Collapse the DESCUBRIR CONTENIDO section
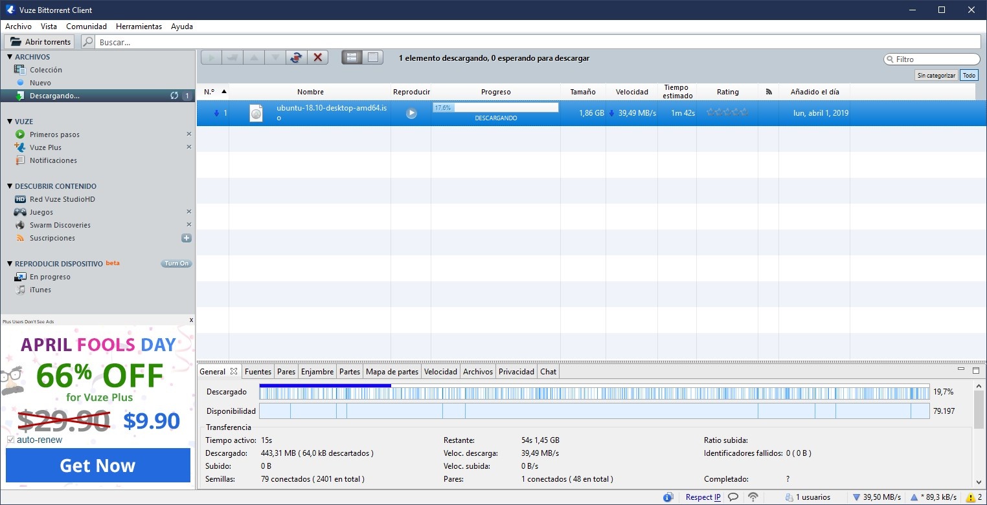Image resolution: width=987 pixels, height=505 pixels. tap(10, 186)
